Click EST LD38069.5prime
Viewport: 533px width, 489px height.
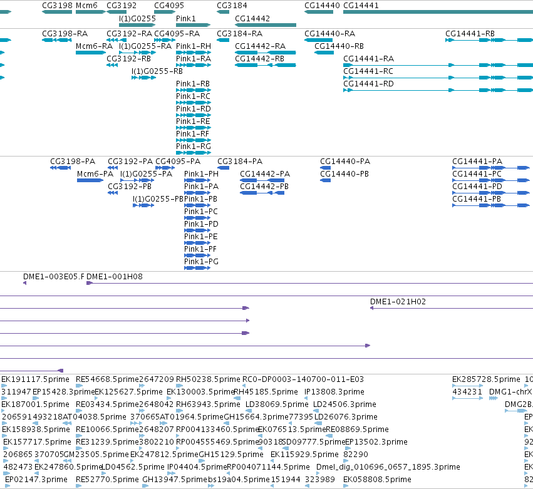277,404
